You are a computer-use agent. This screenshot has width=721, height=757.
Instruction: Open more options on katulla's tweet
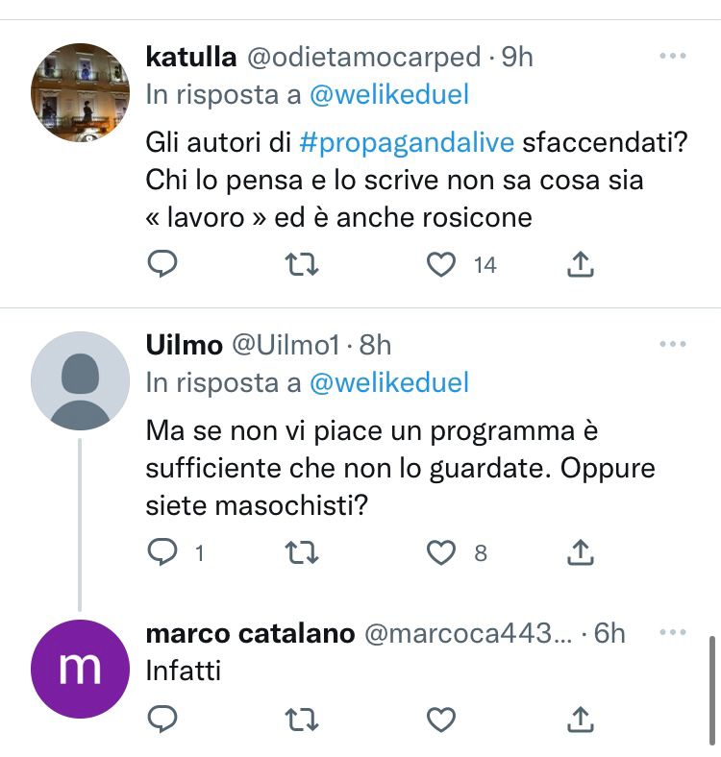(x=672, y=56)
